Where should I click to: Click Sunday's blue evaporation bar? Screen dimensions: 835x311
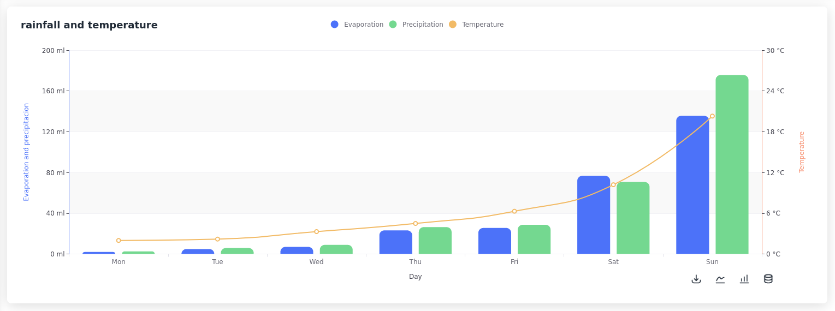[692, 186]
